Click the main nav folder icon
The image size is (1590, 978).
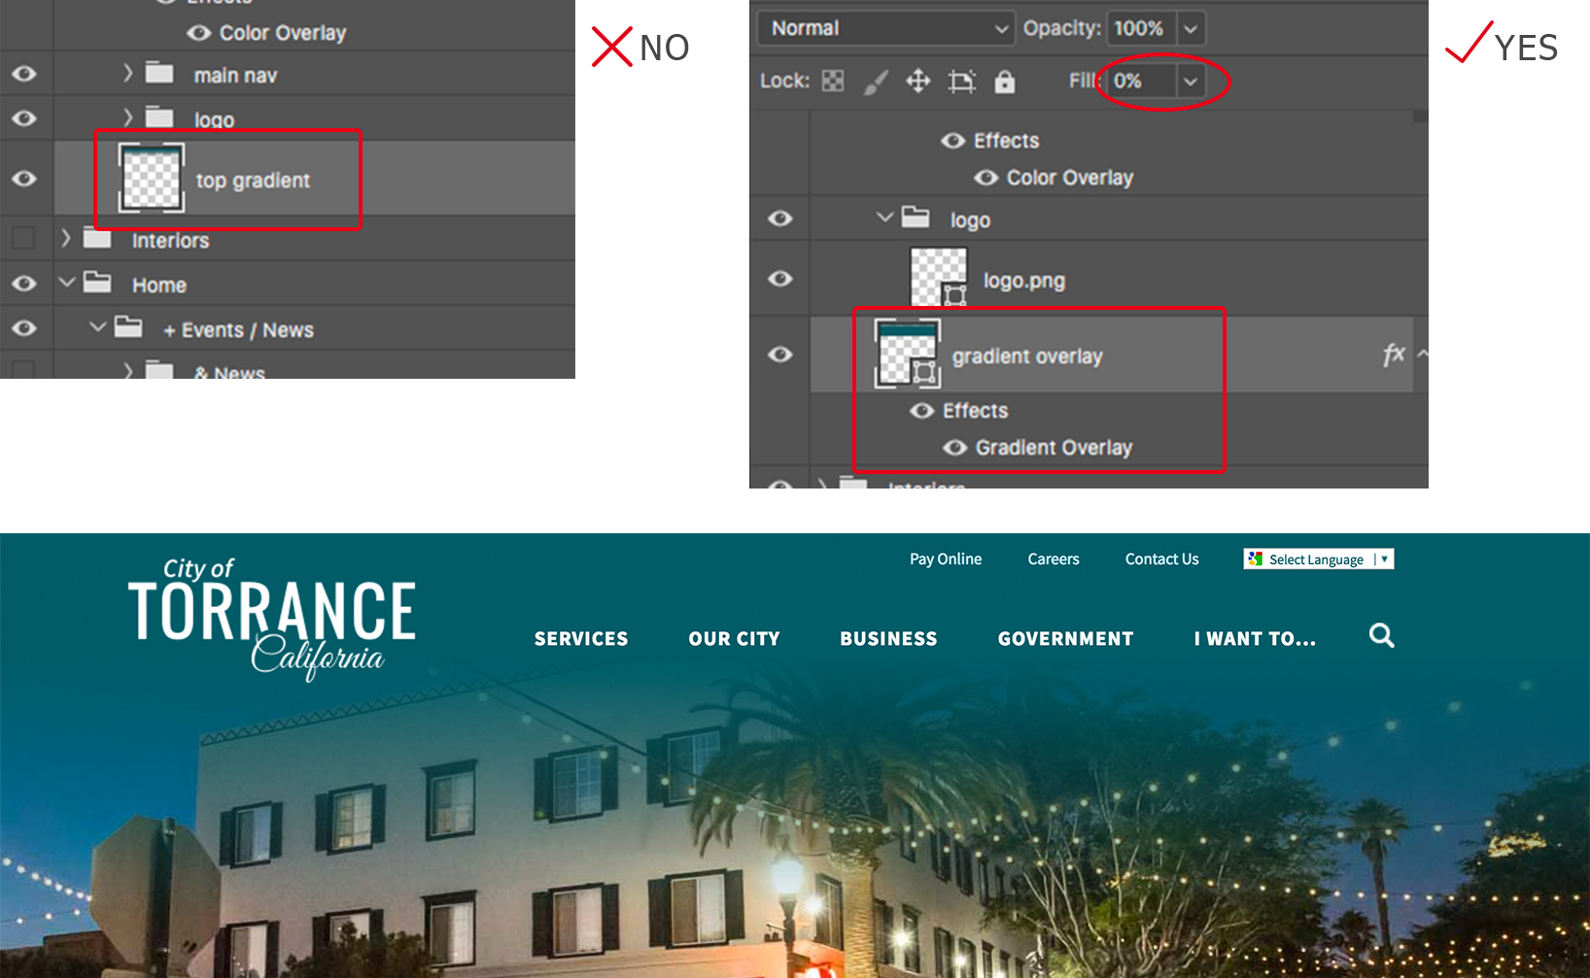pyautogui.click(x=159, y=73)
